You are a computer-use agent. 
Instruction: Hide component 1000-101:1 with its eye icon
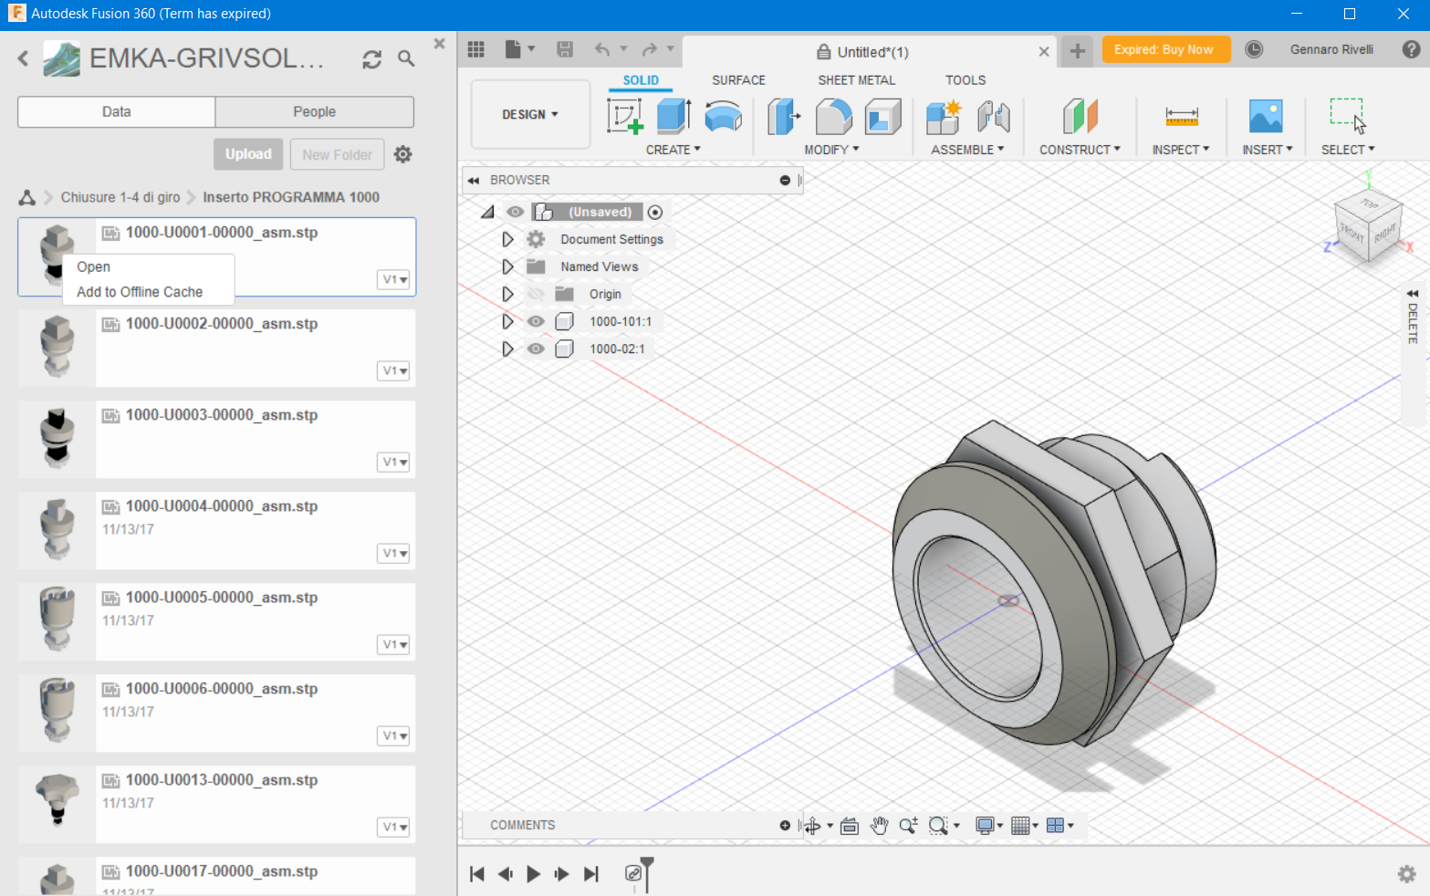pos(537,321)
